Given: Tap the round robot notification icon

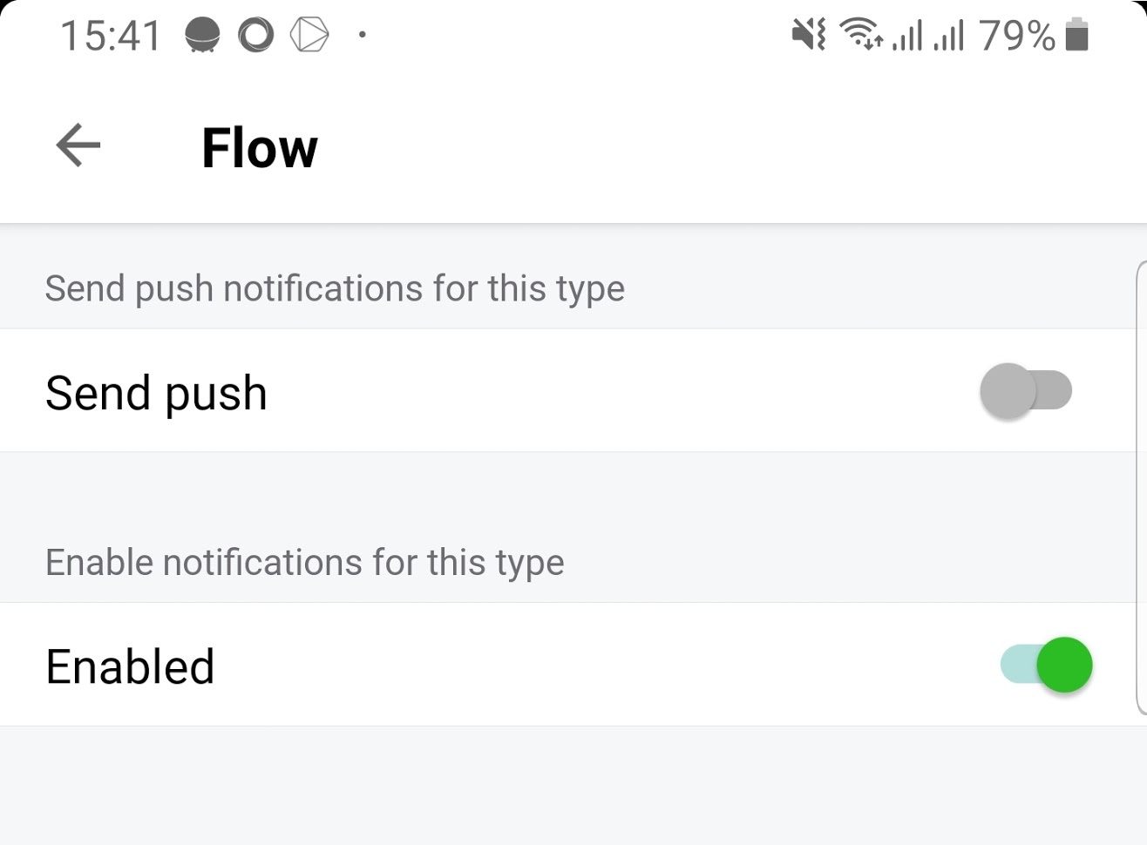Looking at the screenshot, I should pyautogui.click(x=202, y=36).
